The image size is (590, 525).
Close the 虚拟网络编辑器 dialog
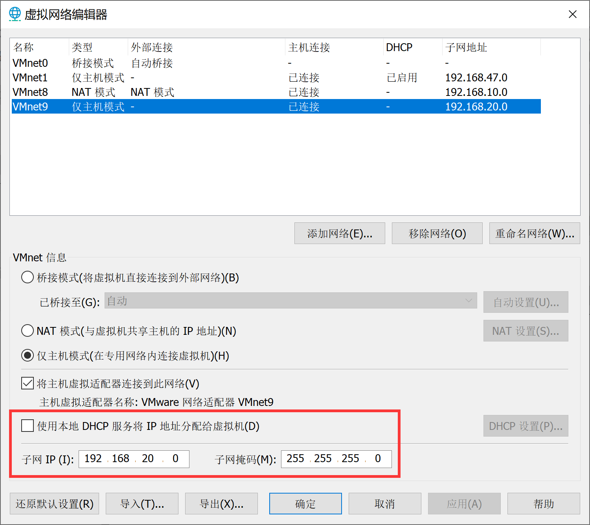(x=573, y=14)
